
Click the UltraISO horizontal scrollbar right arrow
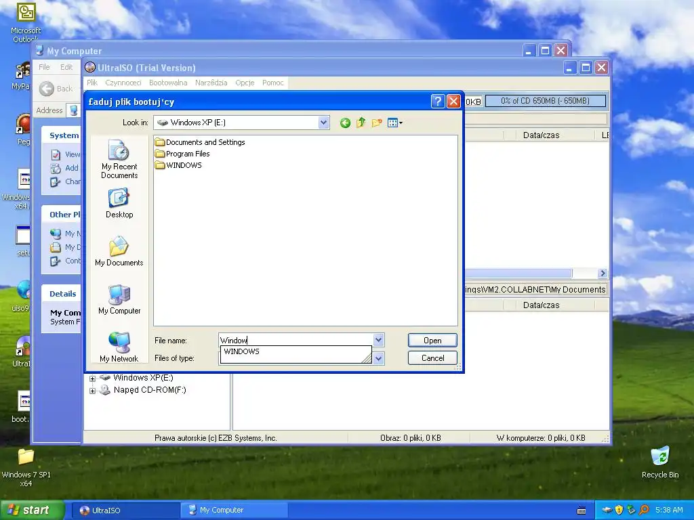click(603, 274)
